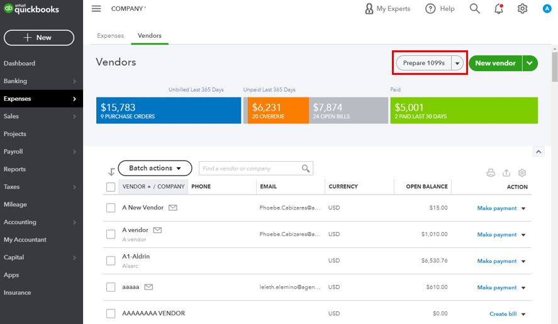Sort by Open Balance column header
The image size is (558, 324).
pos(427,187)
